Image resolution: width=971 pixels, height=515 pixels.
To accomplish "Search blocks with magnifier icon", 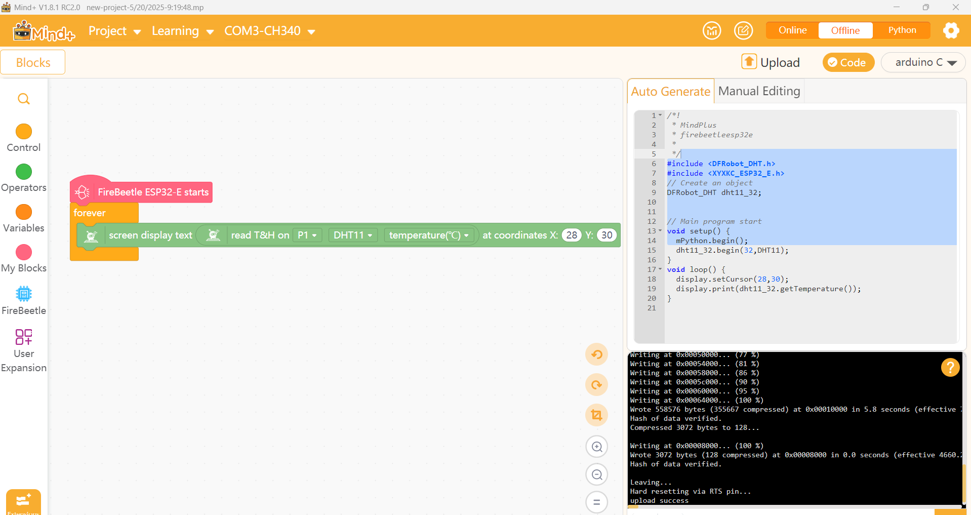I will [24, 99].
